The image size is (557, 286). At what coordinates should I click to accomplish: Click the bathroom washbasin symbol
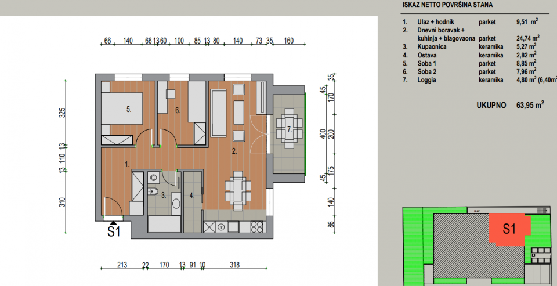tap(176, 204)
